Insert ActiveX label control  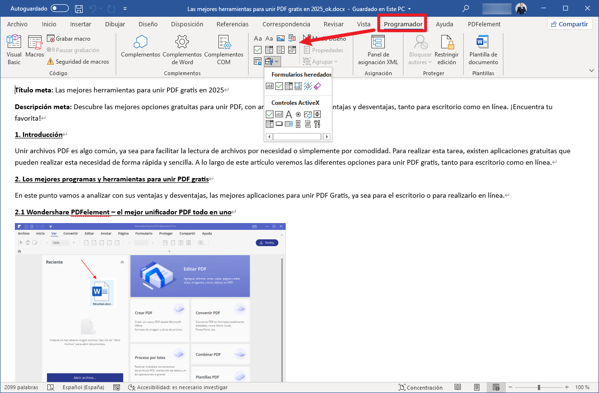[289, 114]
